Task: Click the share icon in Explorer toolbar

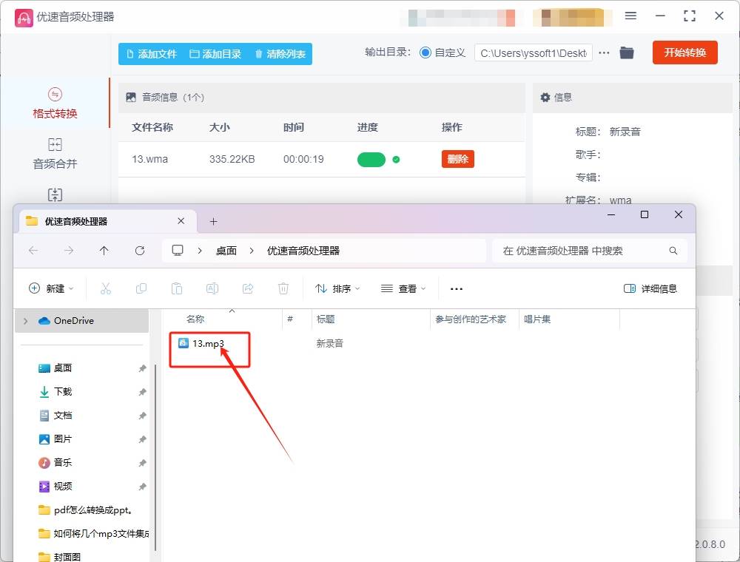Action: [x=248, y=288]
